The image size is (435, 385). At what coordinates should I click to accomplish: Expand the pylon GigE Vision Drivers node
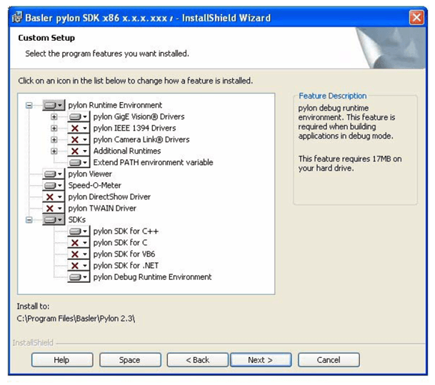pyautogui.click(x=54, y=116)
